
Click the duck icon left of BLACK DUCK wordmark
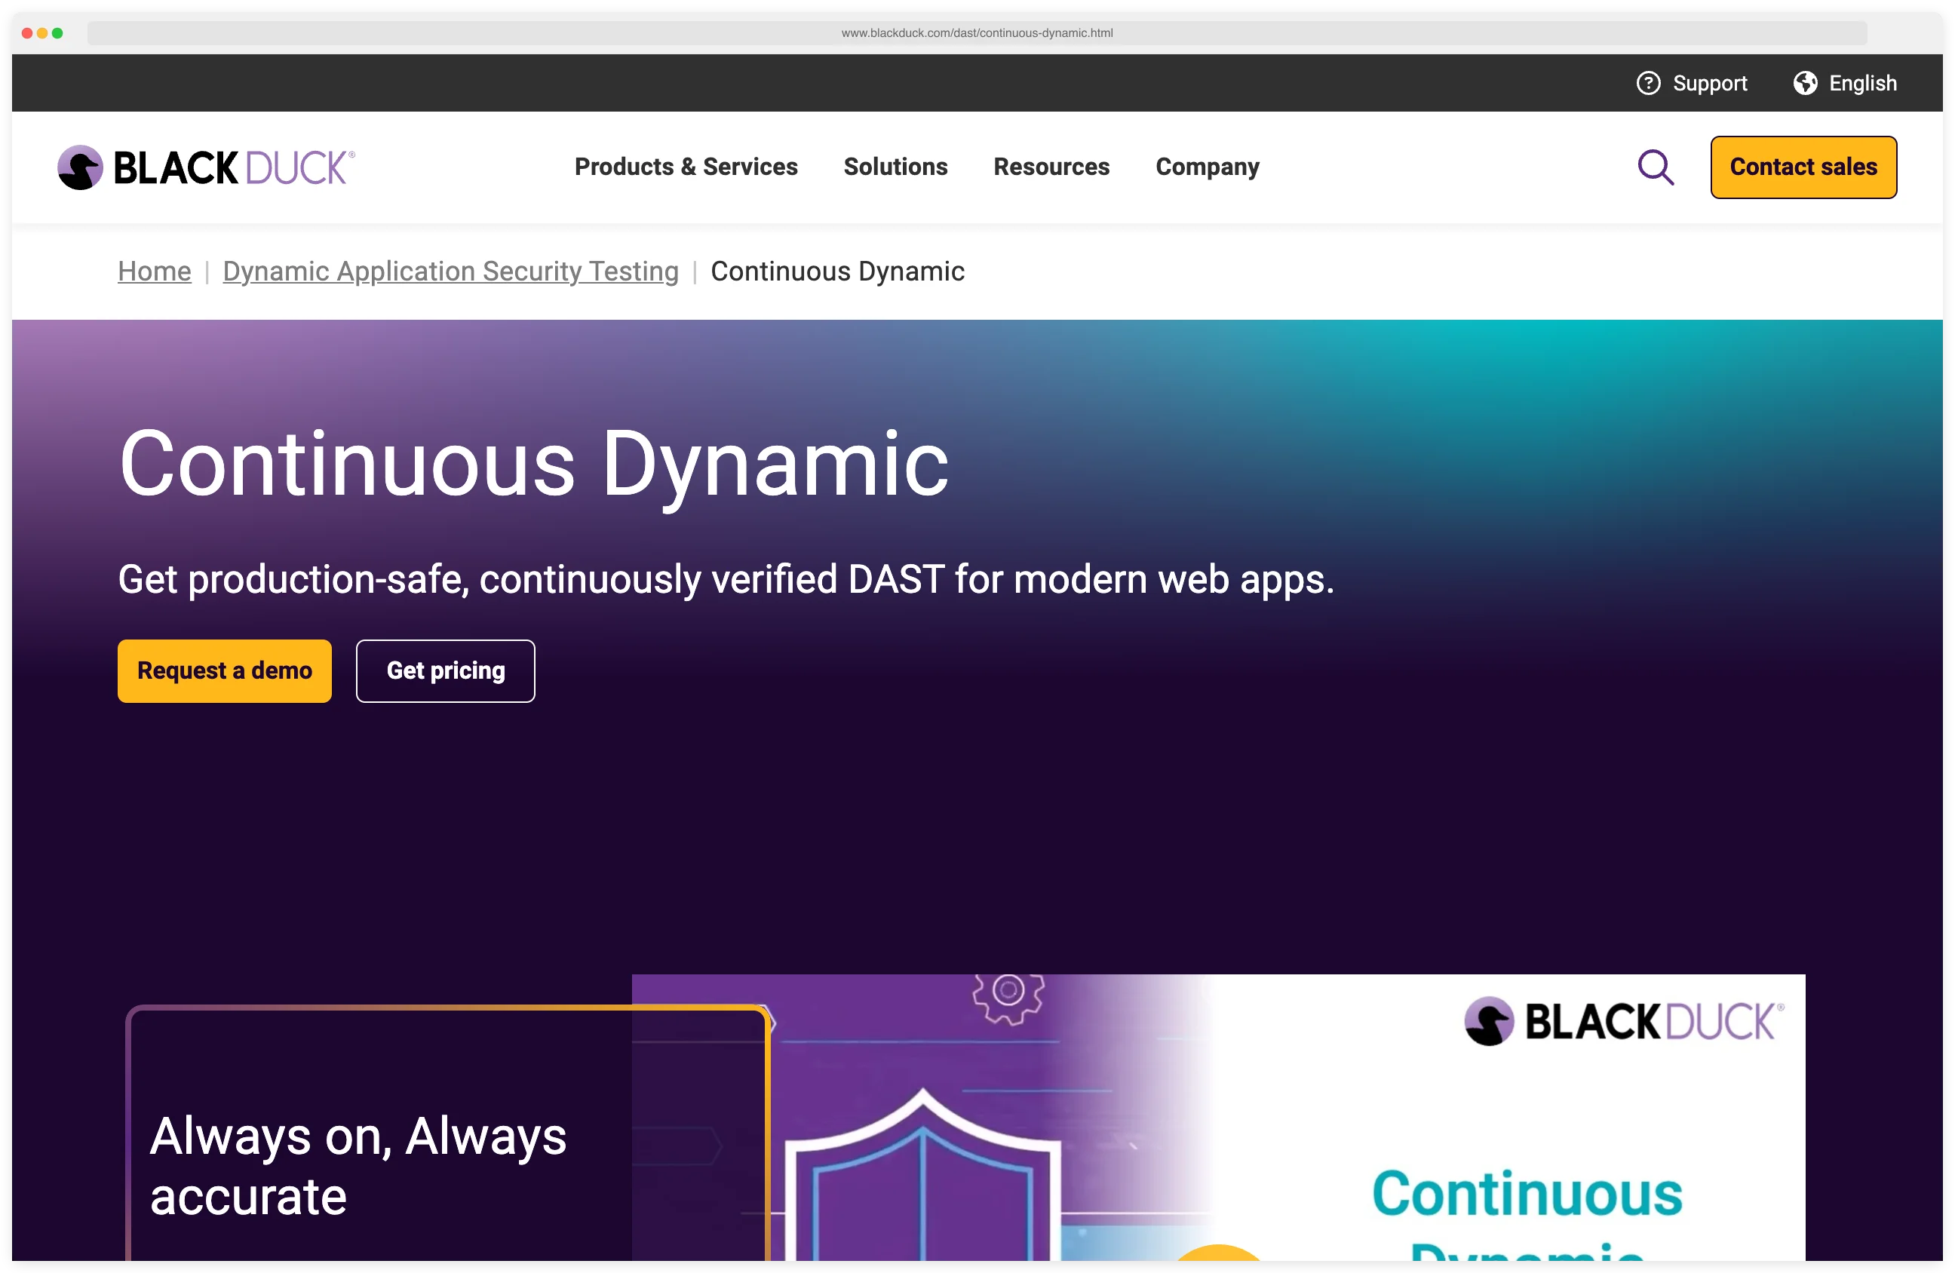pyautogui.click(x=79, y=167)
